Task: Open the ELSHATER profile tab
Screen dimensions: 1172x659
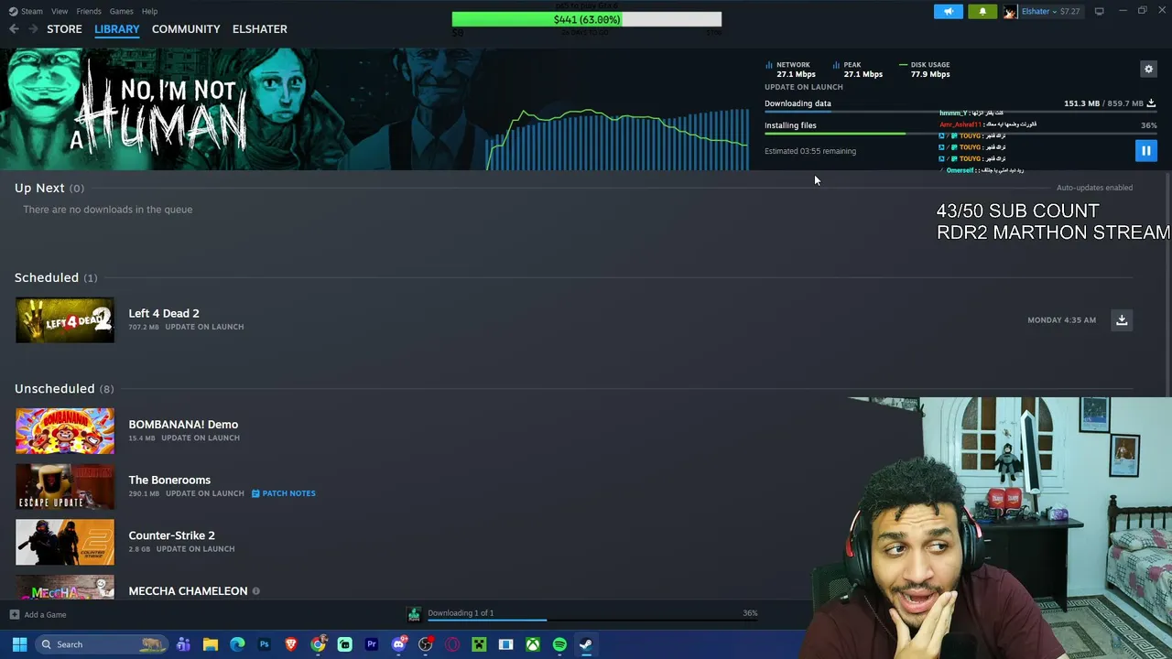Action: [260, 29]
